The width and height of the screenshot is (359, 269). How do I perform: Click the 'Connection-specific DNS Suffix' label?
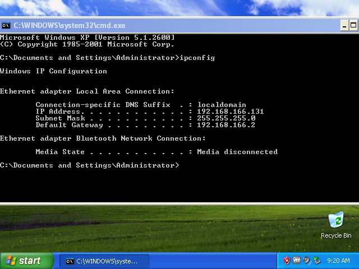point(103,105)
